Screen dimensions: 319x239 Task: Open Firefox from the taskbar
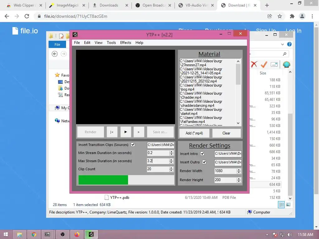click(77, 234)
